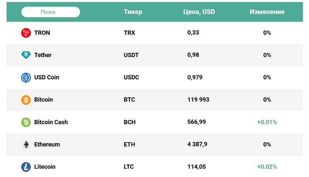Select the LTC ticker text

coord(129,167)
